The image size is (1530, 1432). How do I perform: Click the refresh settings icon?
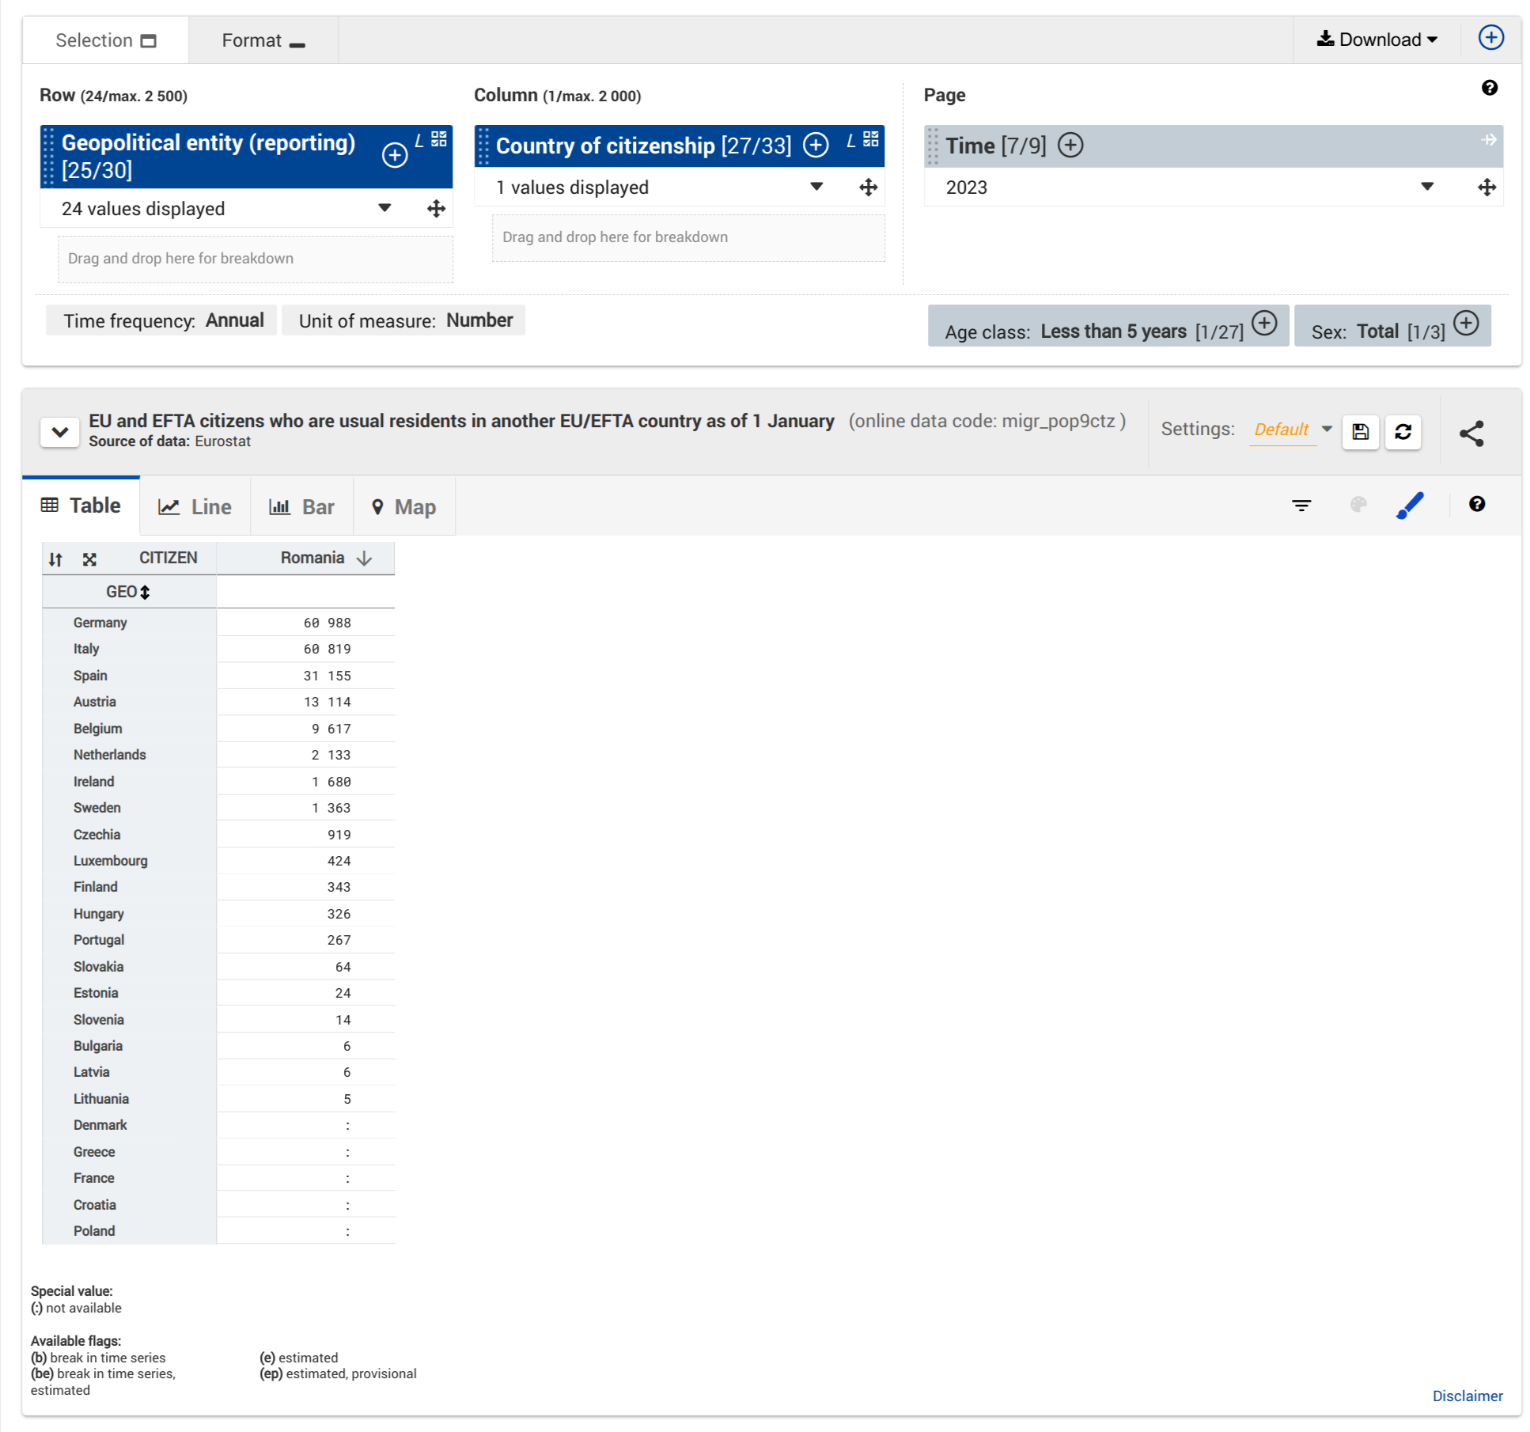coord(1403,432)
